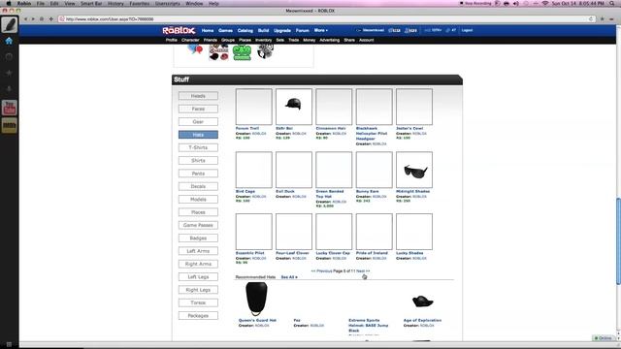Open the Catalog tab in ROBLOX nav
The height and width of the screenshot is (349, 621).
245,30
